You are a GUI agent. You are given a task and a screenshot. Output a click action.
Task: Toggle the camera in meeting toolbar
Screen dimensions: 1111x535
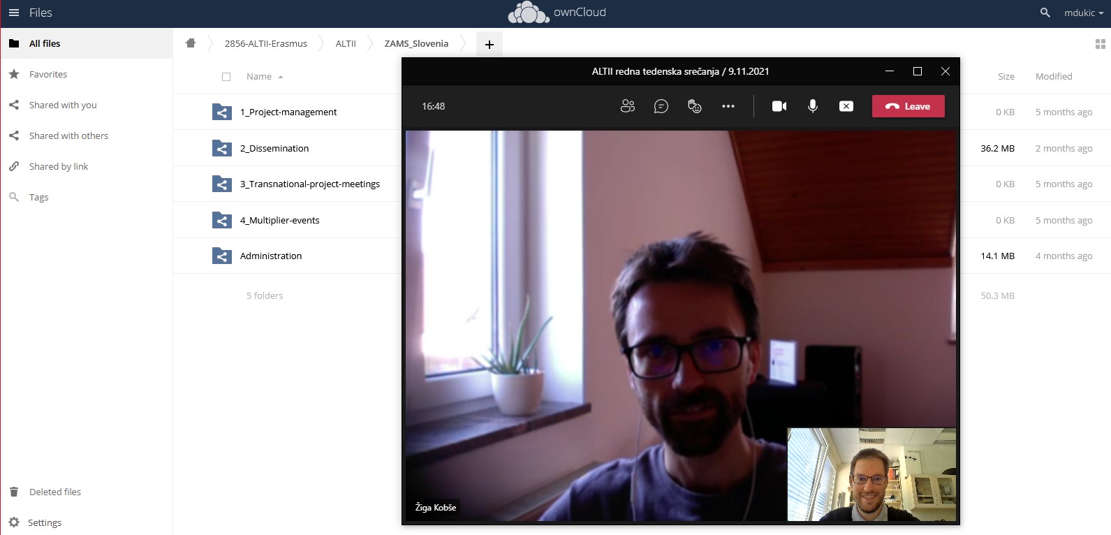point(779,106)
